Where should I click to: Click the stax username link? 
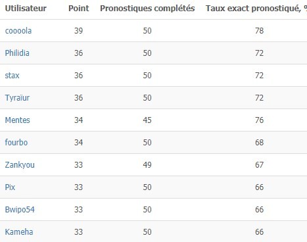pyautogui.click(x=12, y=76)
